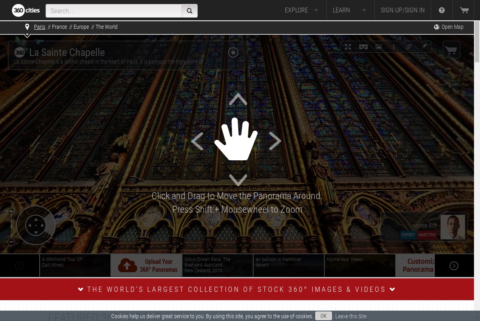
Task: Show the previous carousel thumbnails
Action: (x=19, y=266)
